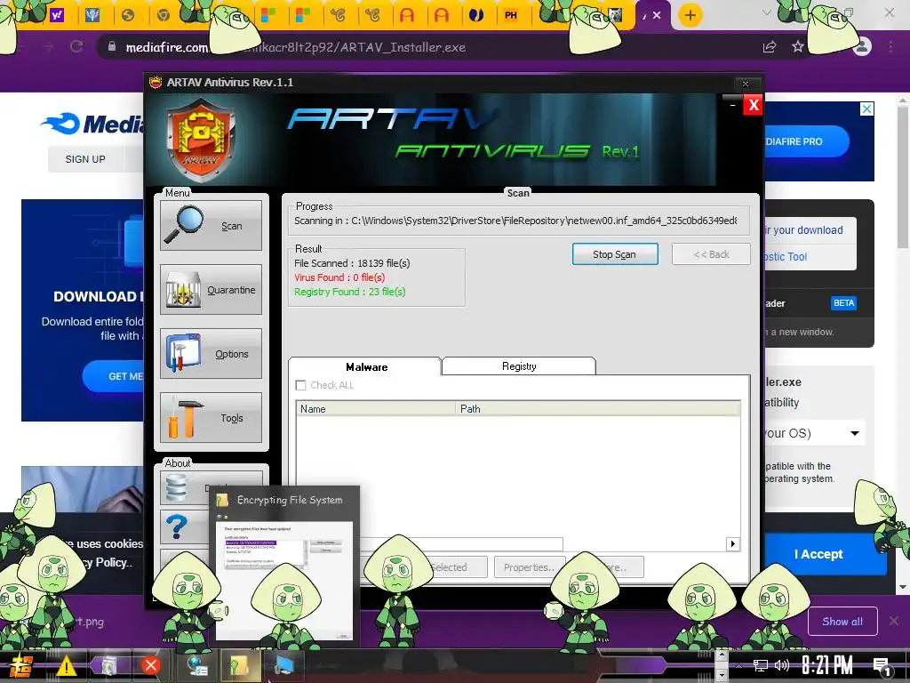Click the padlock site info icon
The width and height of the screenshot is (910, 683).
[112, 46]
